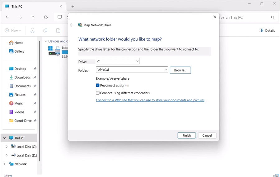Click the pin icon beside Downloads
Screen dimensions: 280x177
click(35, 77)
